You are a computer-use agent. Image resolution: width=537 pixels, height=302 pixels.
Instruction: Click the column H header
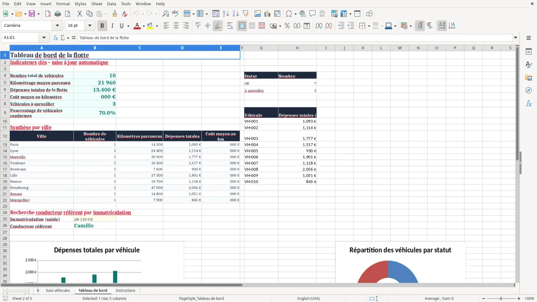pyautogui.click(x=297, y=48)
